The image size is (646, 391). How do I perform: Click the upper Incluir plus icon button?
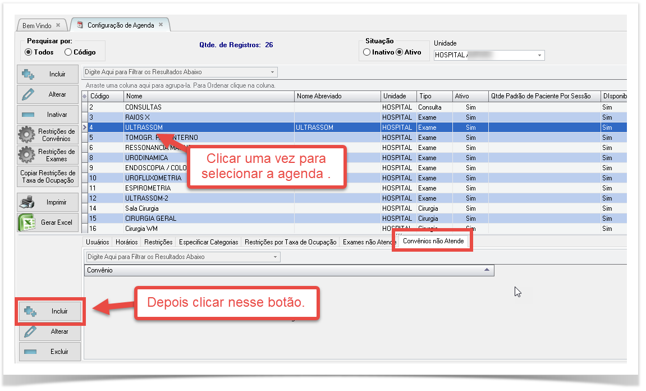29,74
